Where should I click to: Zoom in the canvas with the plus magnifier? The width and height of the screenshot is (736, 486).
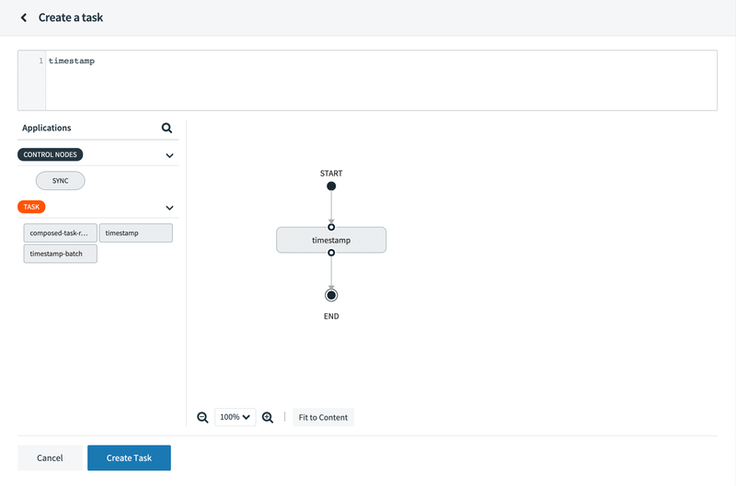[268, 418]
